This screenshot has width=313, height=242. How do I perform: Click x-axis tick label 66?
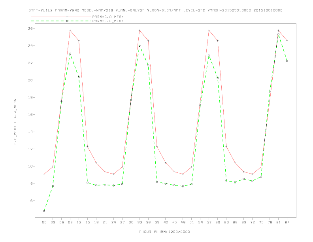click(x=235, y=222)
